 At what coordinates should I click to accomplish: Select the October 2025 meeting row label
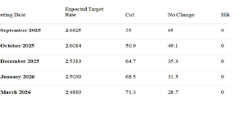click(x=17, y=46)
